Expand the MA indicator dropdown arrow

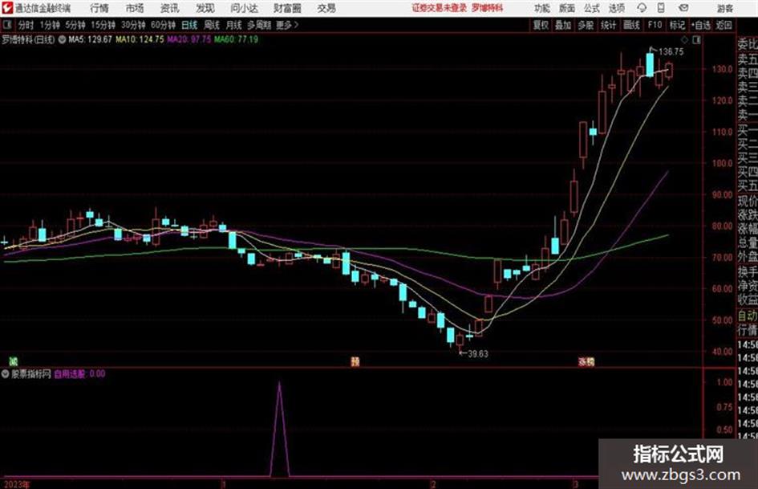pos(62,39)
